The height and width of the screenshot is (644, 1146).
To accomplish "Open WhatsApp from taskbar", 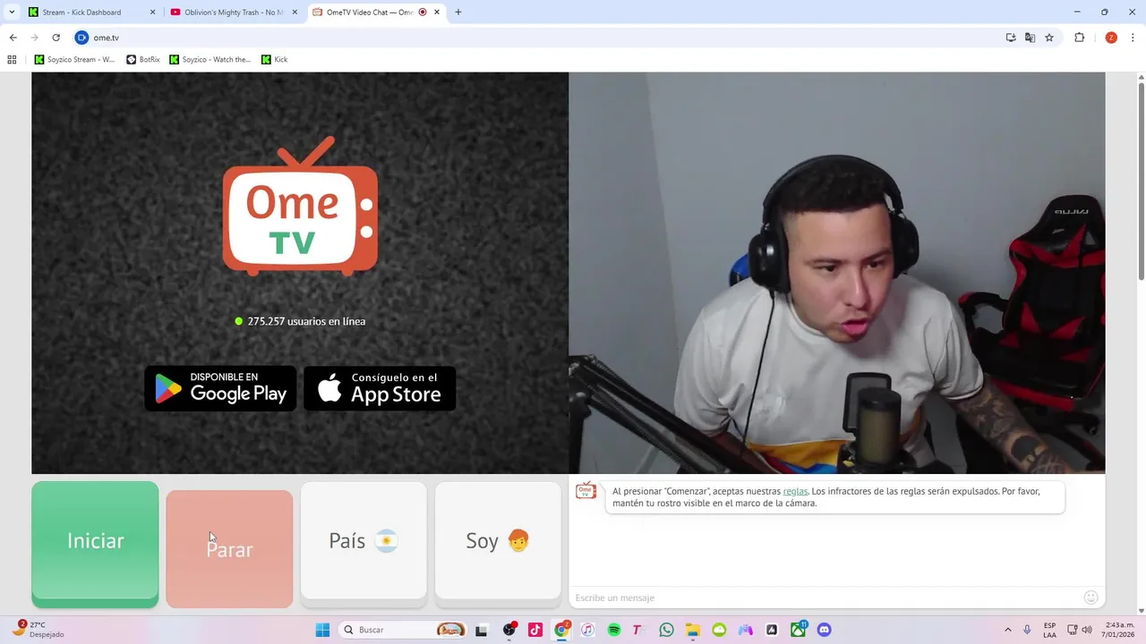I will (x=666, y=630).
